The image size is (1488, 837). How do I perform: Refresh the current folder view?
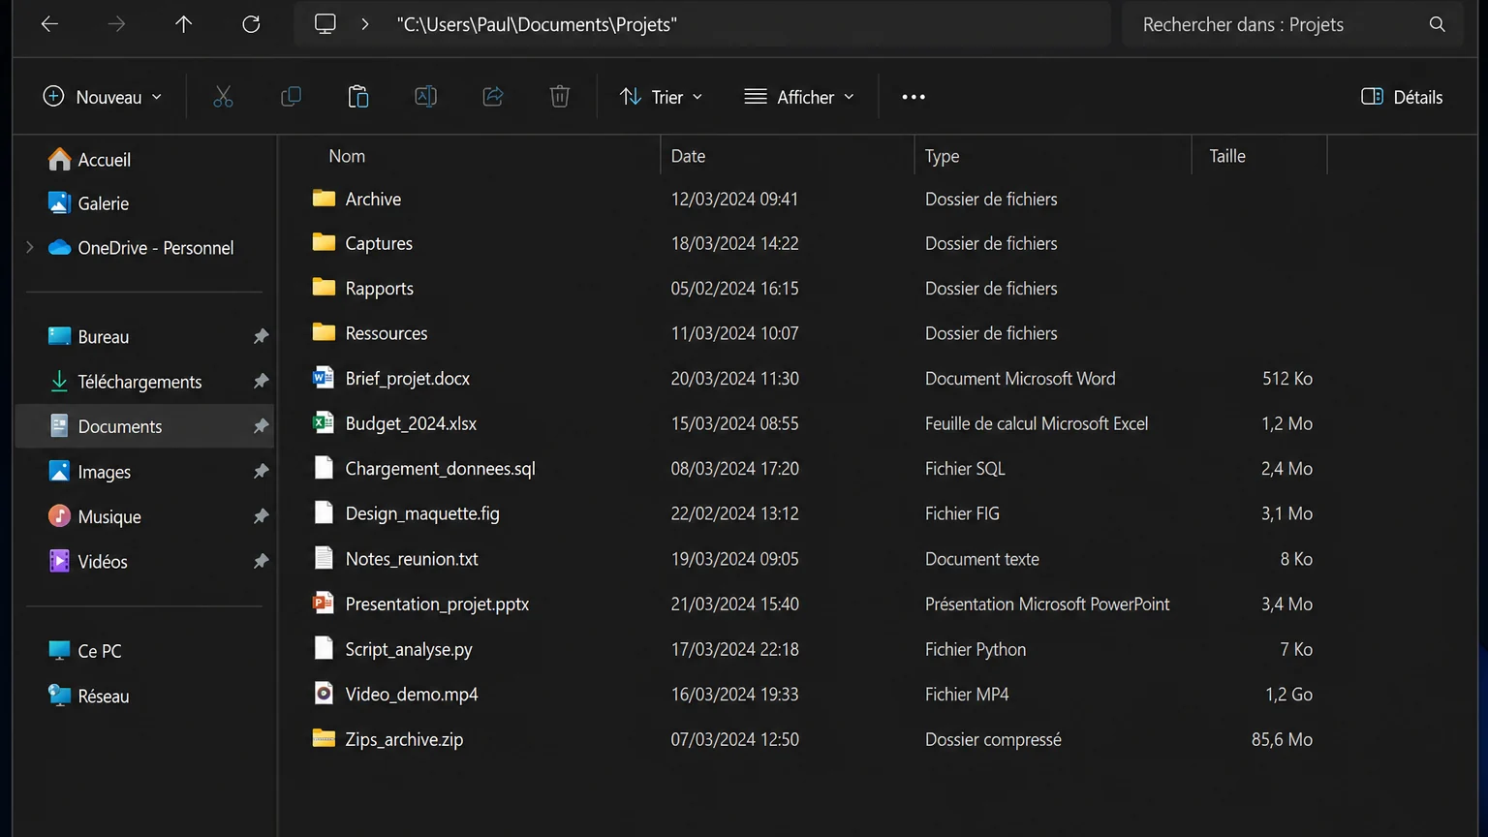point(251,24)
